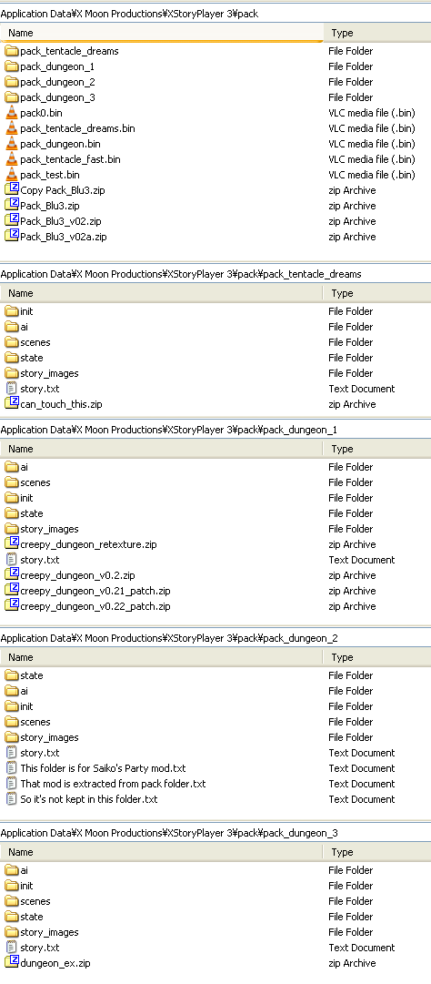Click zip icon of can_touch_this.zip
The height and width of the screenshot is (984, 431).
[11, 403]
